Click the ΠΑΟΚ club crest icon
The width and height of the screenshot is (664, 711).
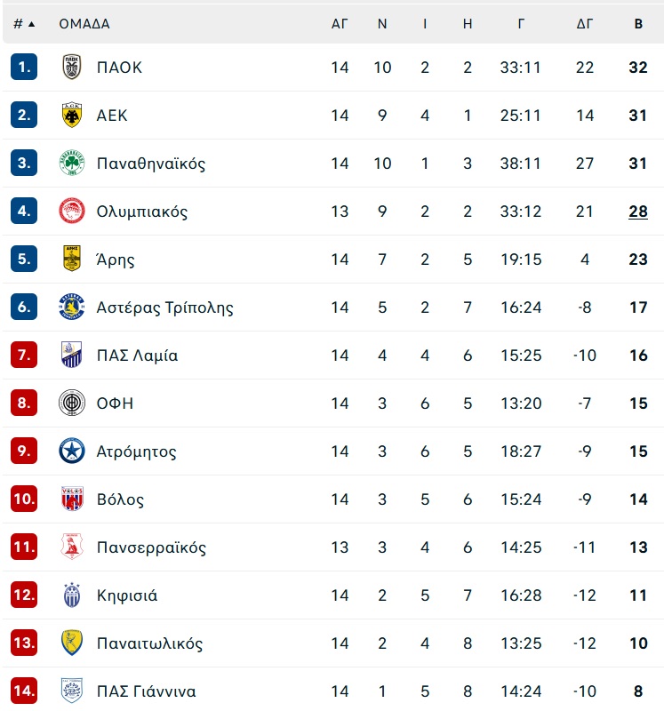pos(72,68)
